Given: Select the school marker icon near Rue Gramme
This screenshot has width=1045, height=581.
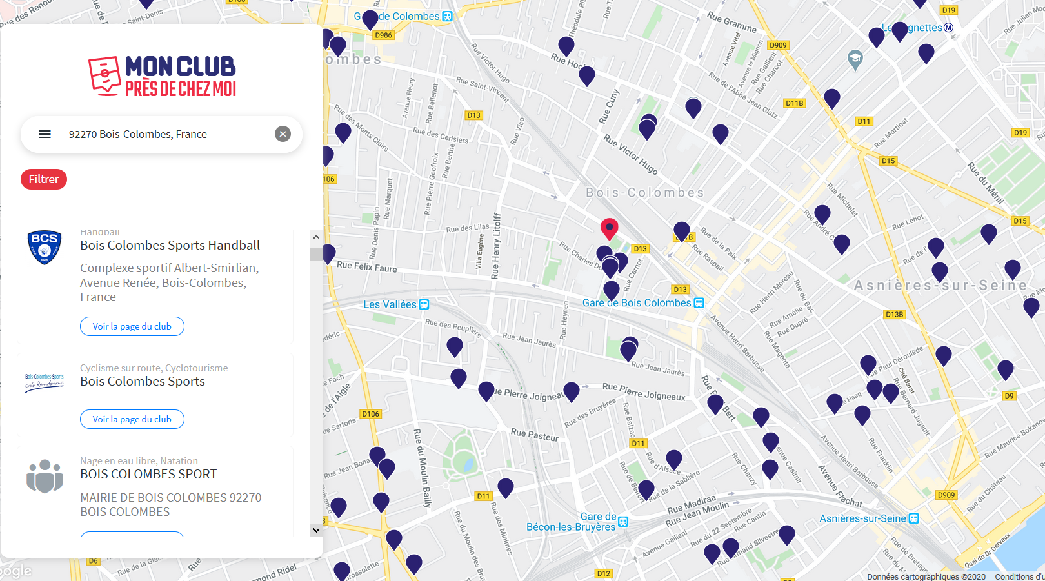Looking at the screenshot, I should coord(855,60).
